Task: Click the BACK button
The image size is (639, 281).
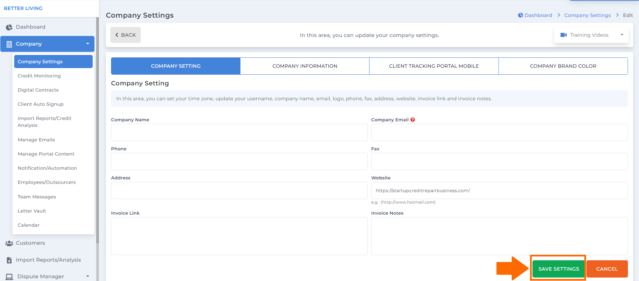Action: tap(126, 35)
